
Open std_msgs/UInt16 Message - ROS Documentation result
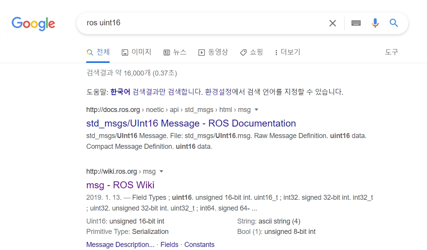(191, 123)
